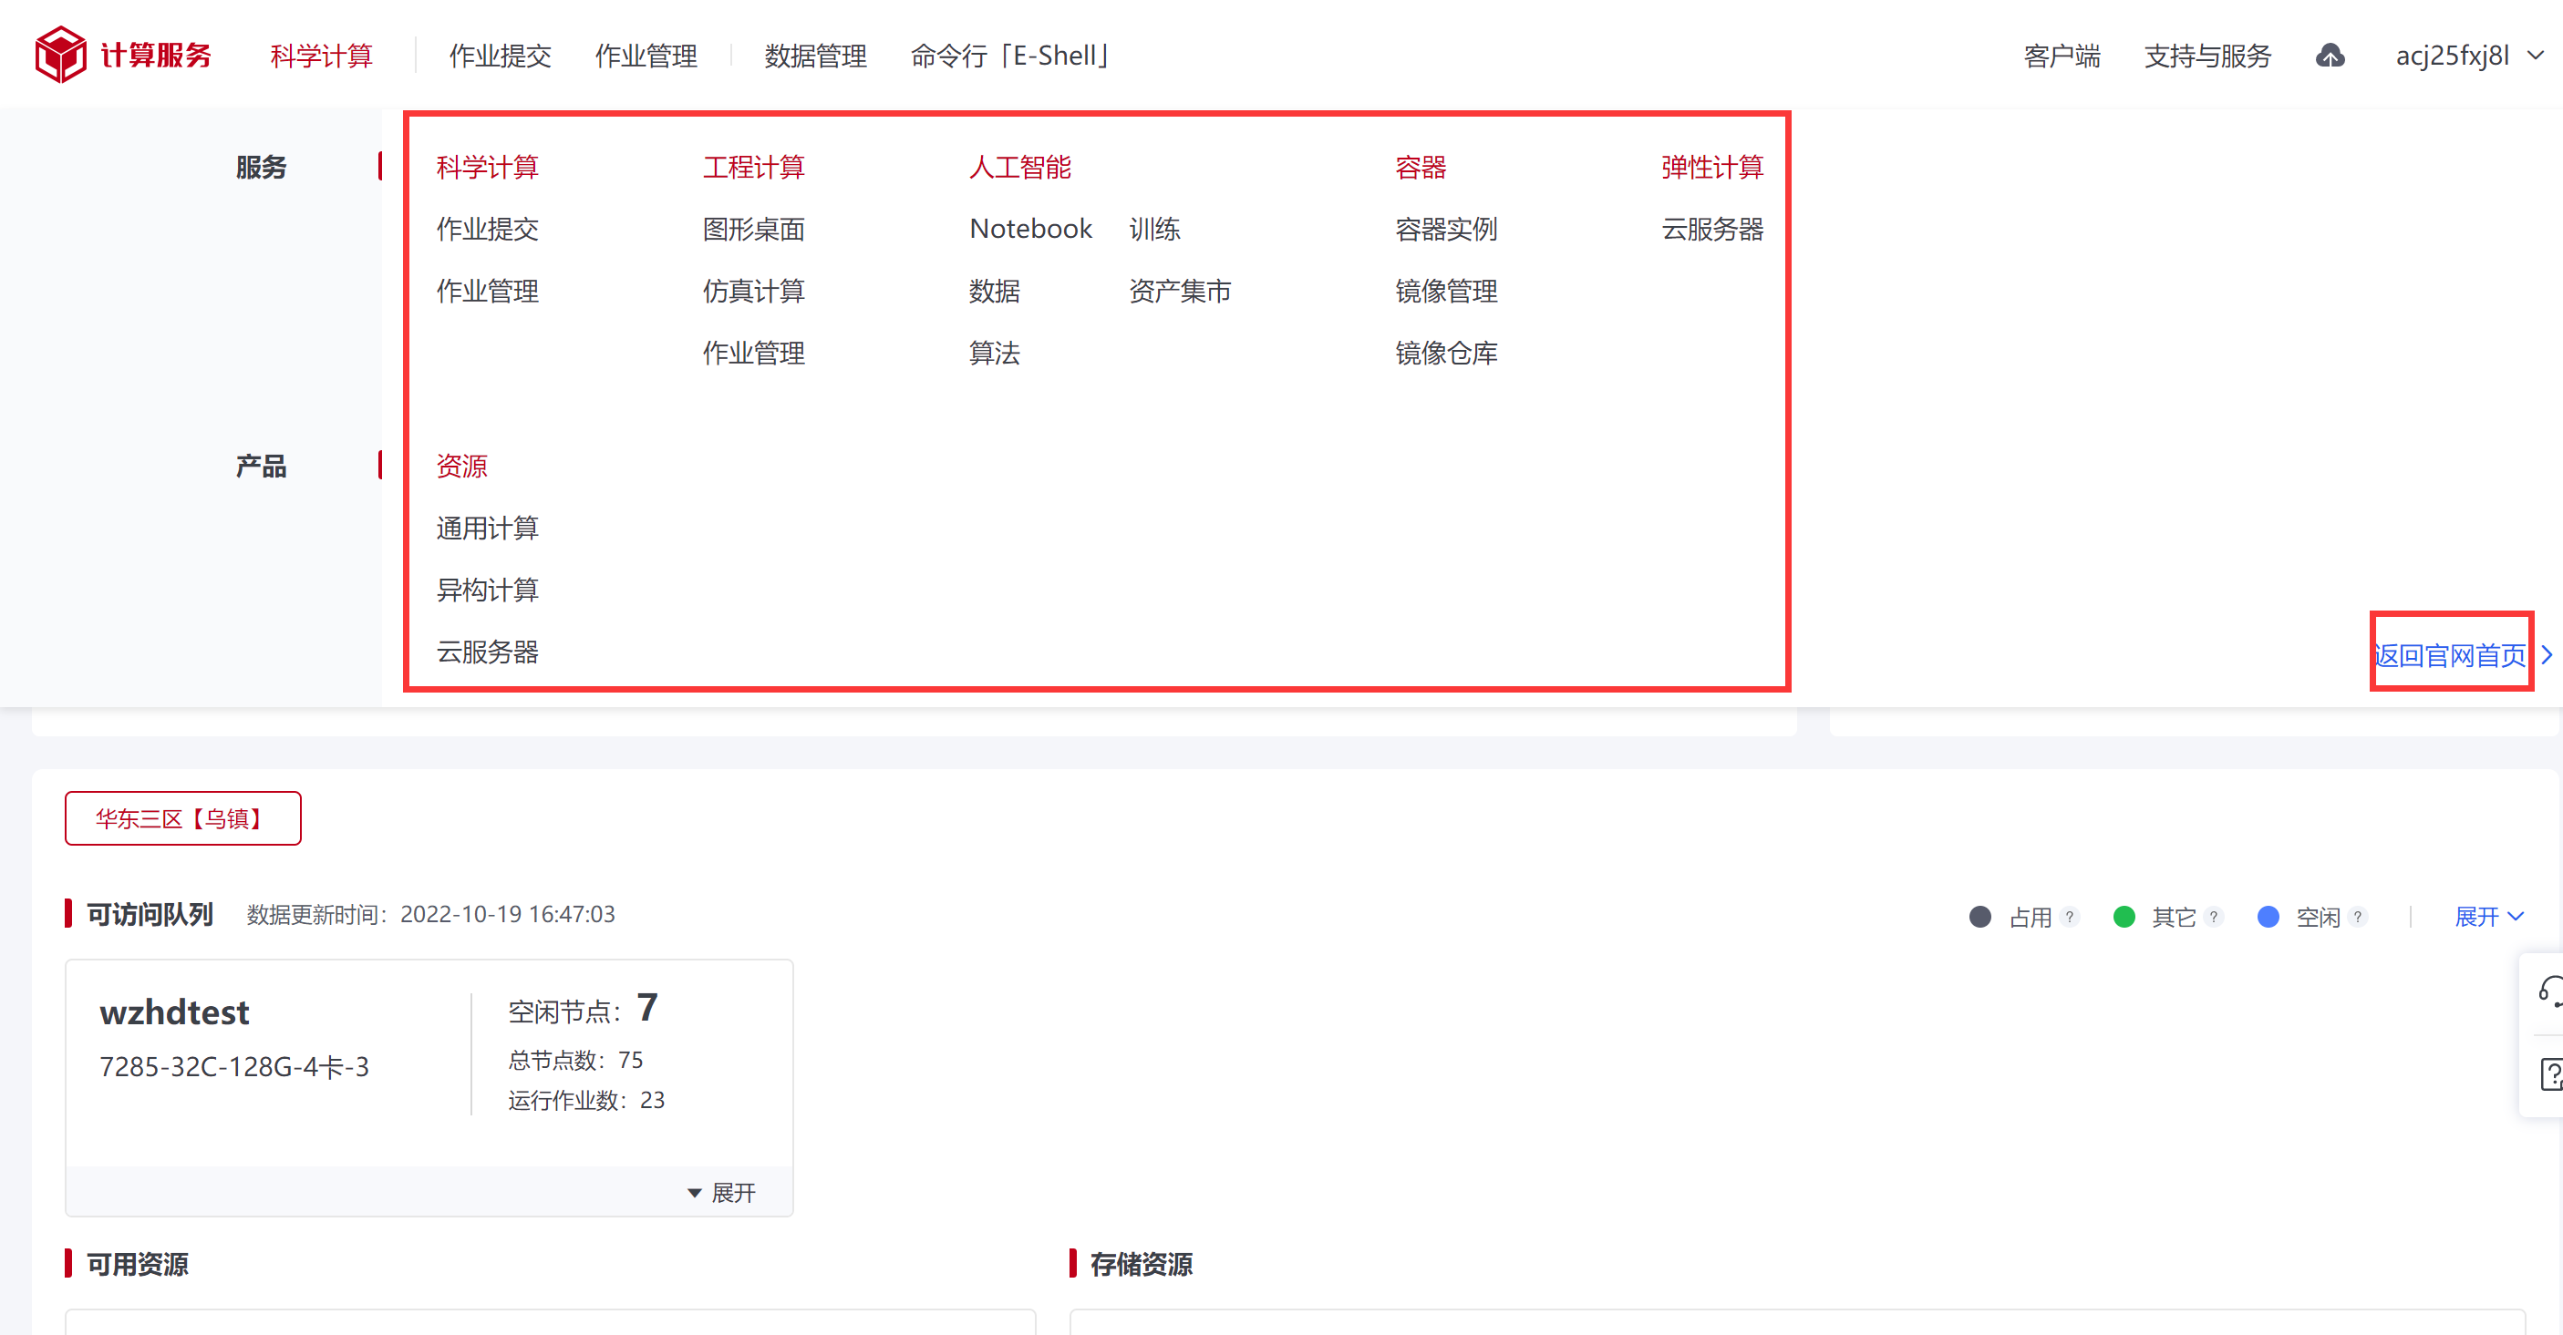Click the 7285-32C-128G-4卡-3 spec text
The image size is (2563, 1335).
[x=233, y=1066]
